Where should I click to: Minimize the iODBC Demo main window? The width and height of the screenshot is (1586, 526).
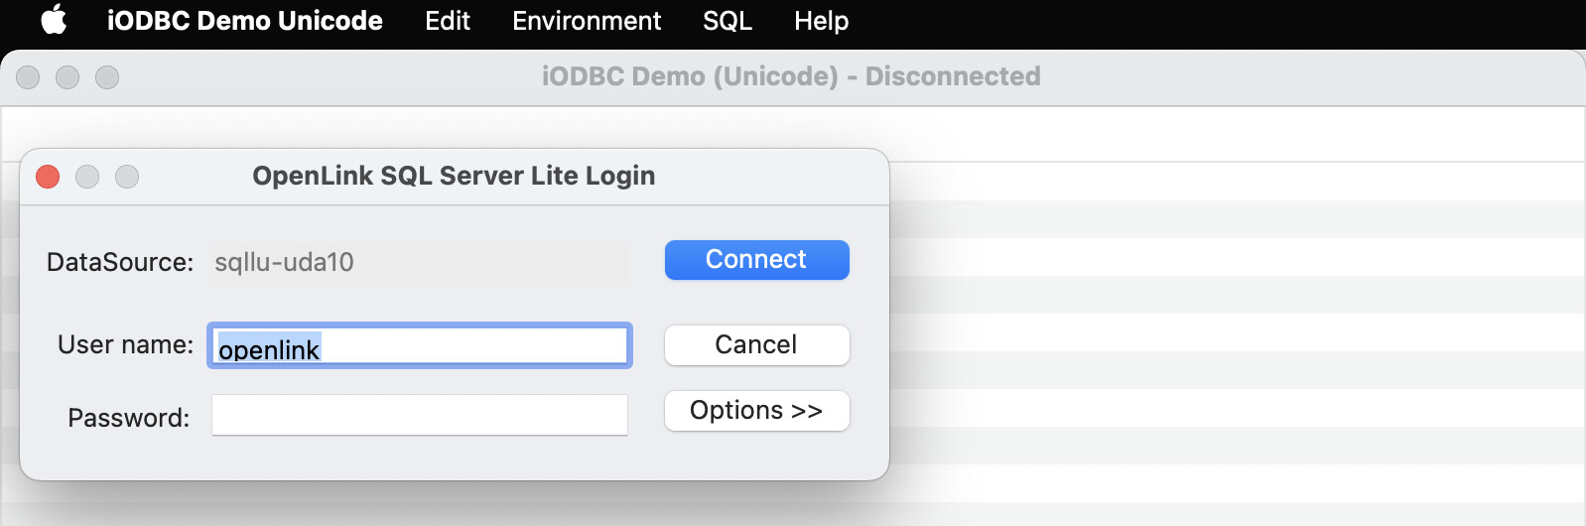click(67, 77)
